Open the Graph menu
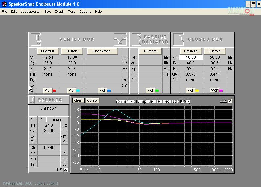 [59, 12]
